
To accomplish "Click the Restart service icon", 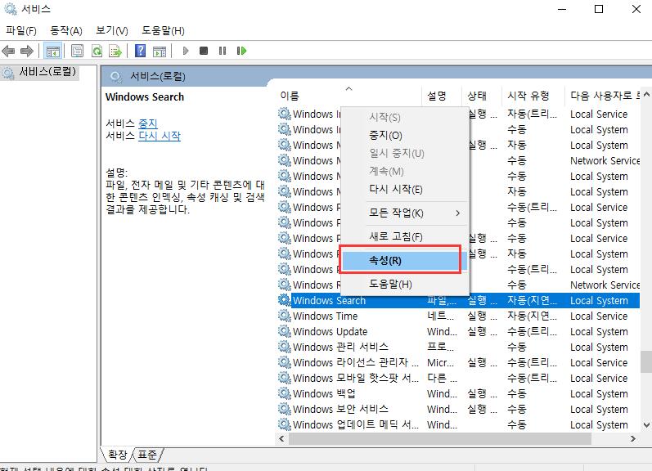I will point(241,51).
